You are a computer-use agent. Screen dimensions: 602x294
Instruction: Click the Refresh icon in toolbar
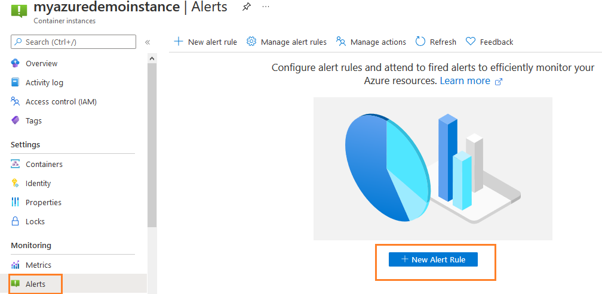point(420,42)
